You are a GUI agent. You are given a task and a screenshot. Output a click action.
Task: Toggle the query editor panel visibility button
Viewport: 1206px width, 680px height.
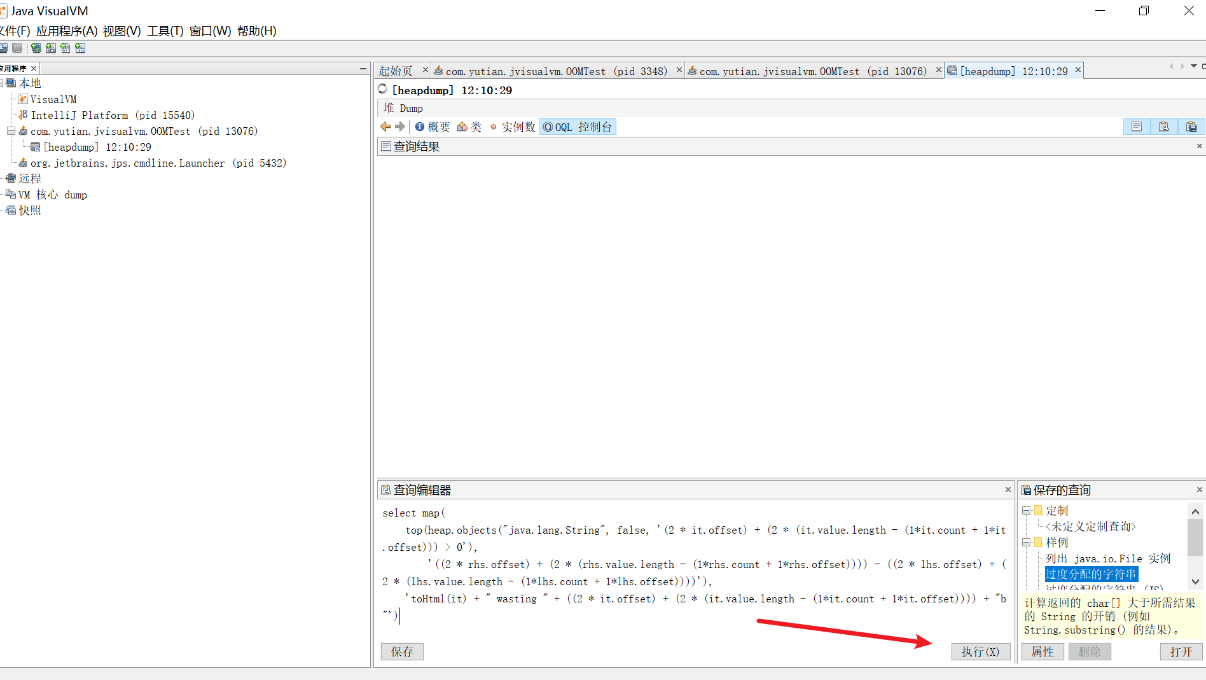click(1163, 127)
